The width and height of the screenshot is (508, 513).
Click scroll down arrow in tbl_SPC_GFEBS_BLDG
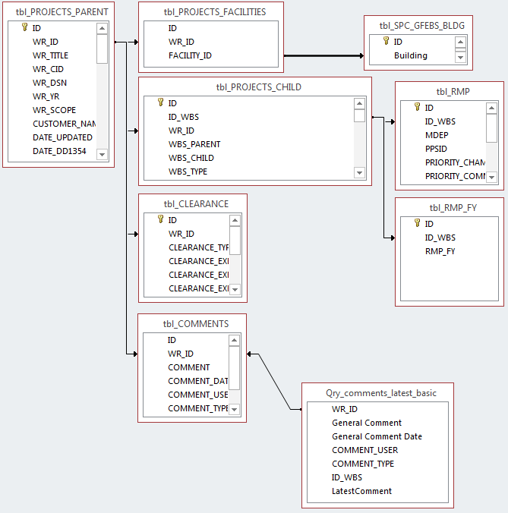point(460,57)
